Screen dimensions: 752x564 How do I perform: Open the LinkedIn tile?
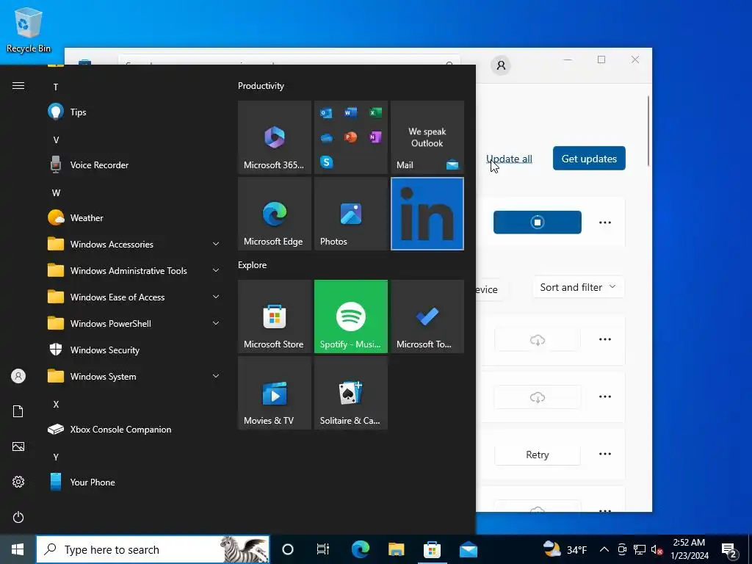pyautogui.click(x=427, y=214)
